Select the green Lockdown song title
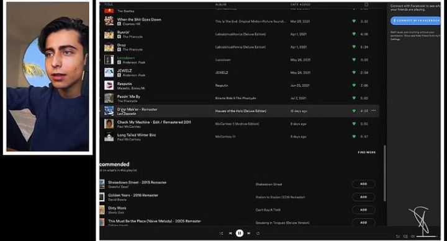Viewport: 447px width, 241px height. (x=125, y=58)
